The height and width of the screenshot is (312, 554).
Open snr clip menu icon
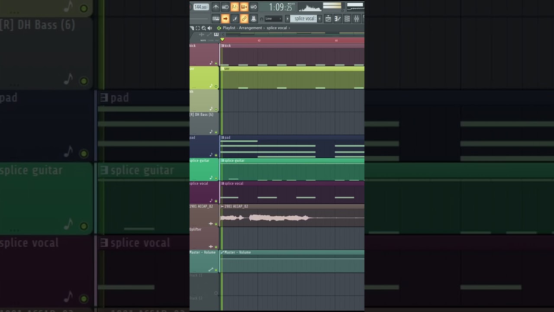(222, 68)
